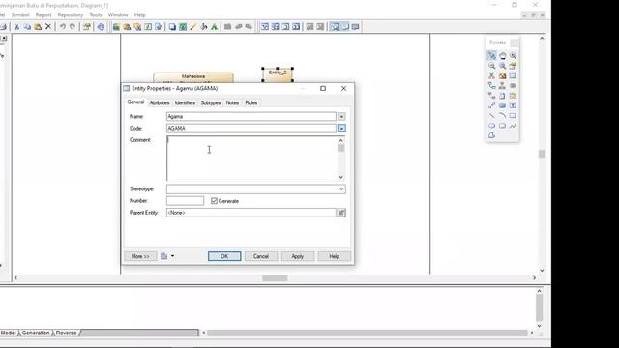Screen dimensions: 619x348
Task: Switch to the Generation output tab
Action: [36, 333]
